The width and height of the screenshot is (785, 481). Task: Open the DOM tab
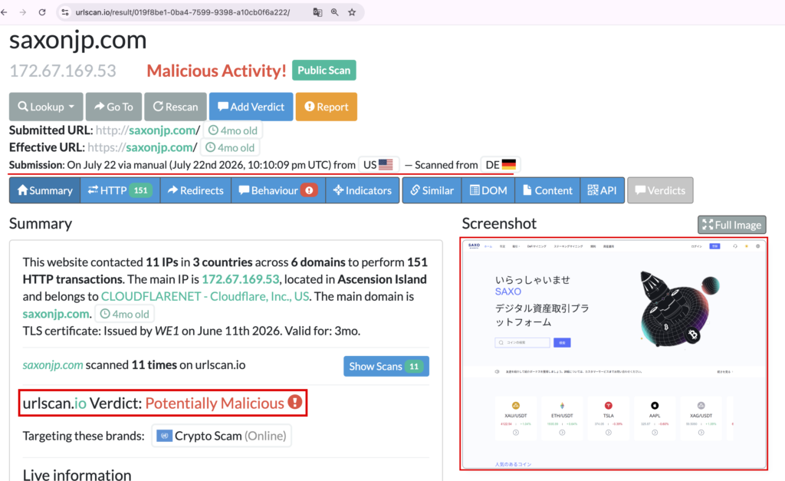(488, 190)
